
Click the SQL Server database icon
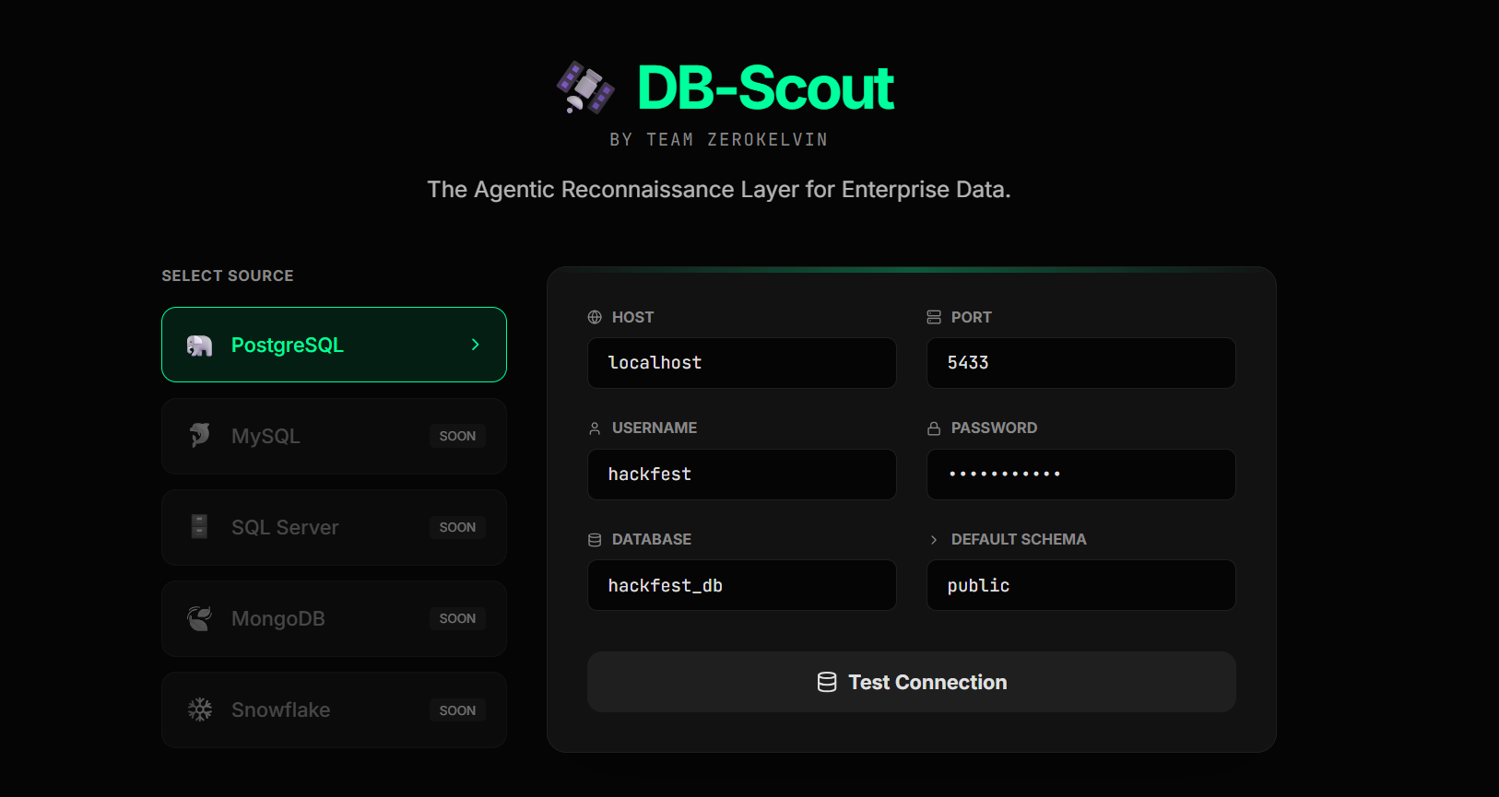point(200,526)
